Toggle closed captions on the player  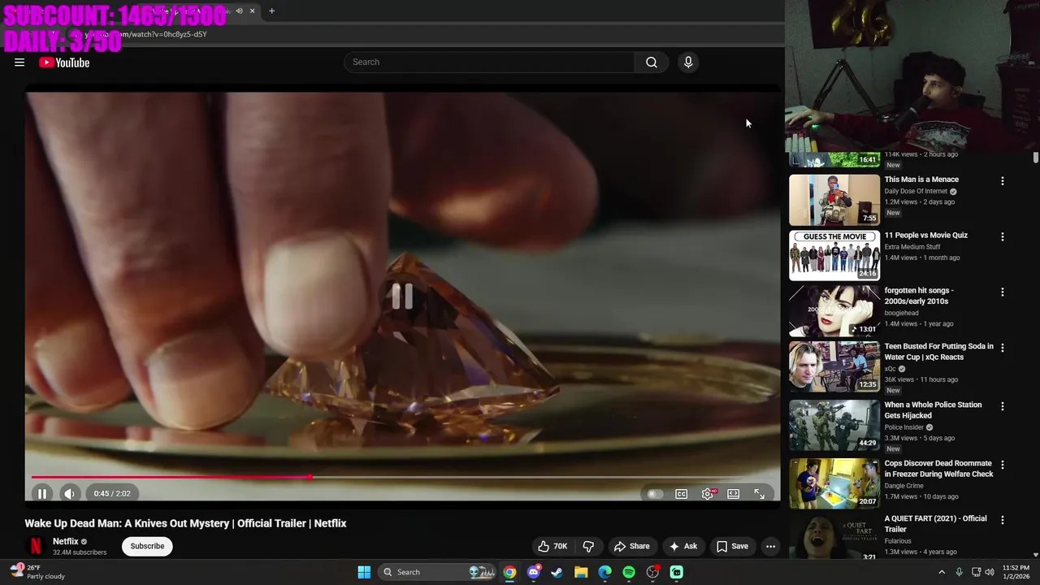pyautogui.click(x=682, y=494)
